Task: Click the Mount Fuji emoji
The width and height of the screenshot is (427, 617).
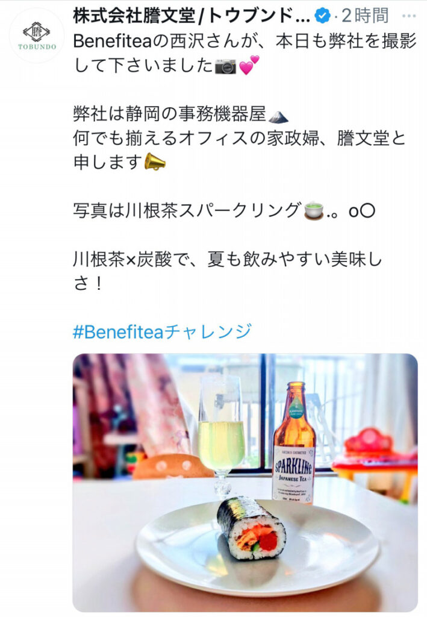Action: click(278, 116)
